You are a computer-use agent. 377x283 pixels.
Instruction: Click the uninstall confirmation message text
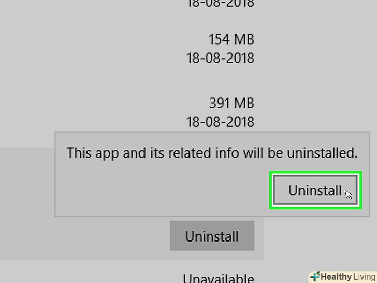pyautogui.click(x=212, y=153)
